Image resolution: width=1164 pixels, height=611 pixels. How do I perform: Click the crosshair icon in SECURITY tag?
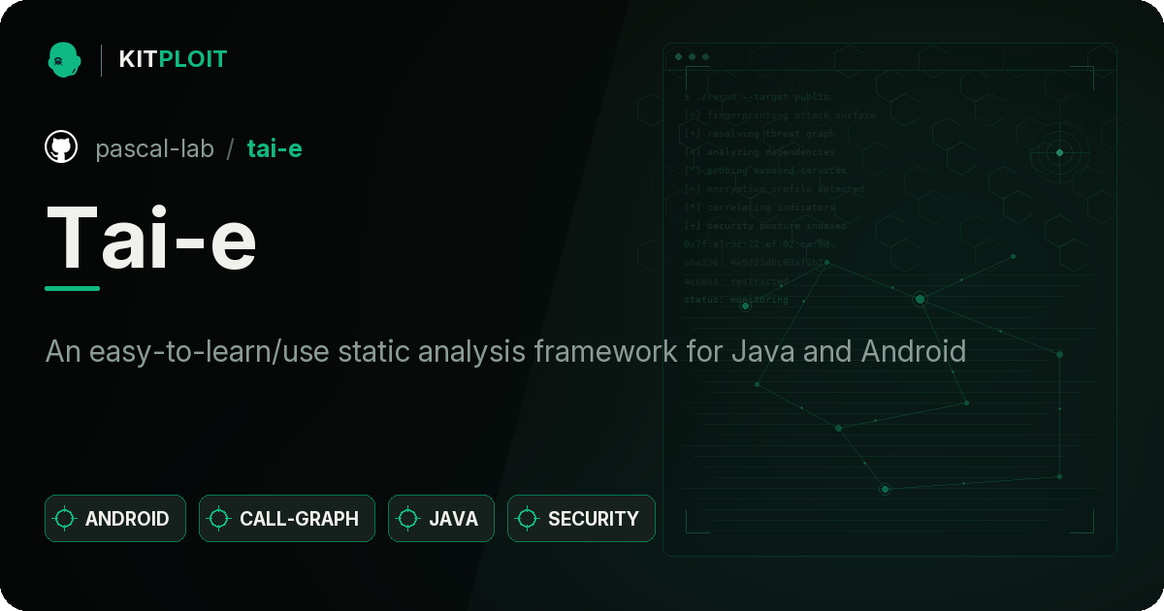[x=528, y=519]
